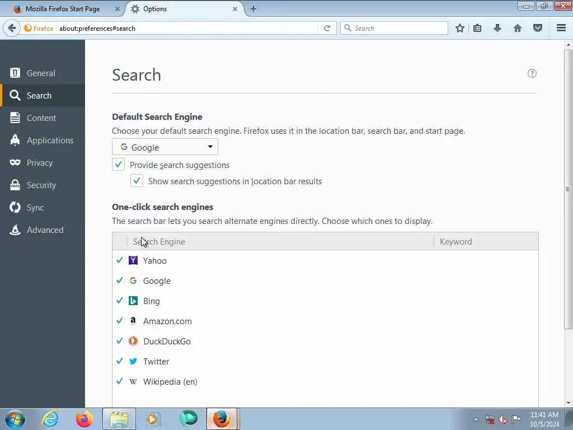Click the taskbar clock showing 11:41 AM
The image size is (573, 430).
coord(544,419)
